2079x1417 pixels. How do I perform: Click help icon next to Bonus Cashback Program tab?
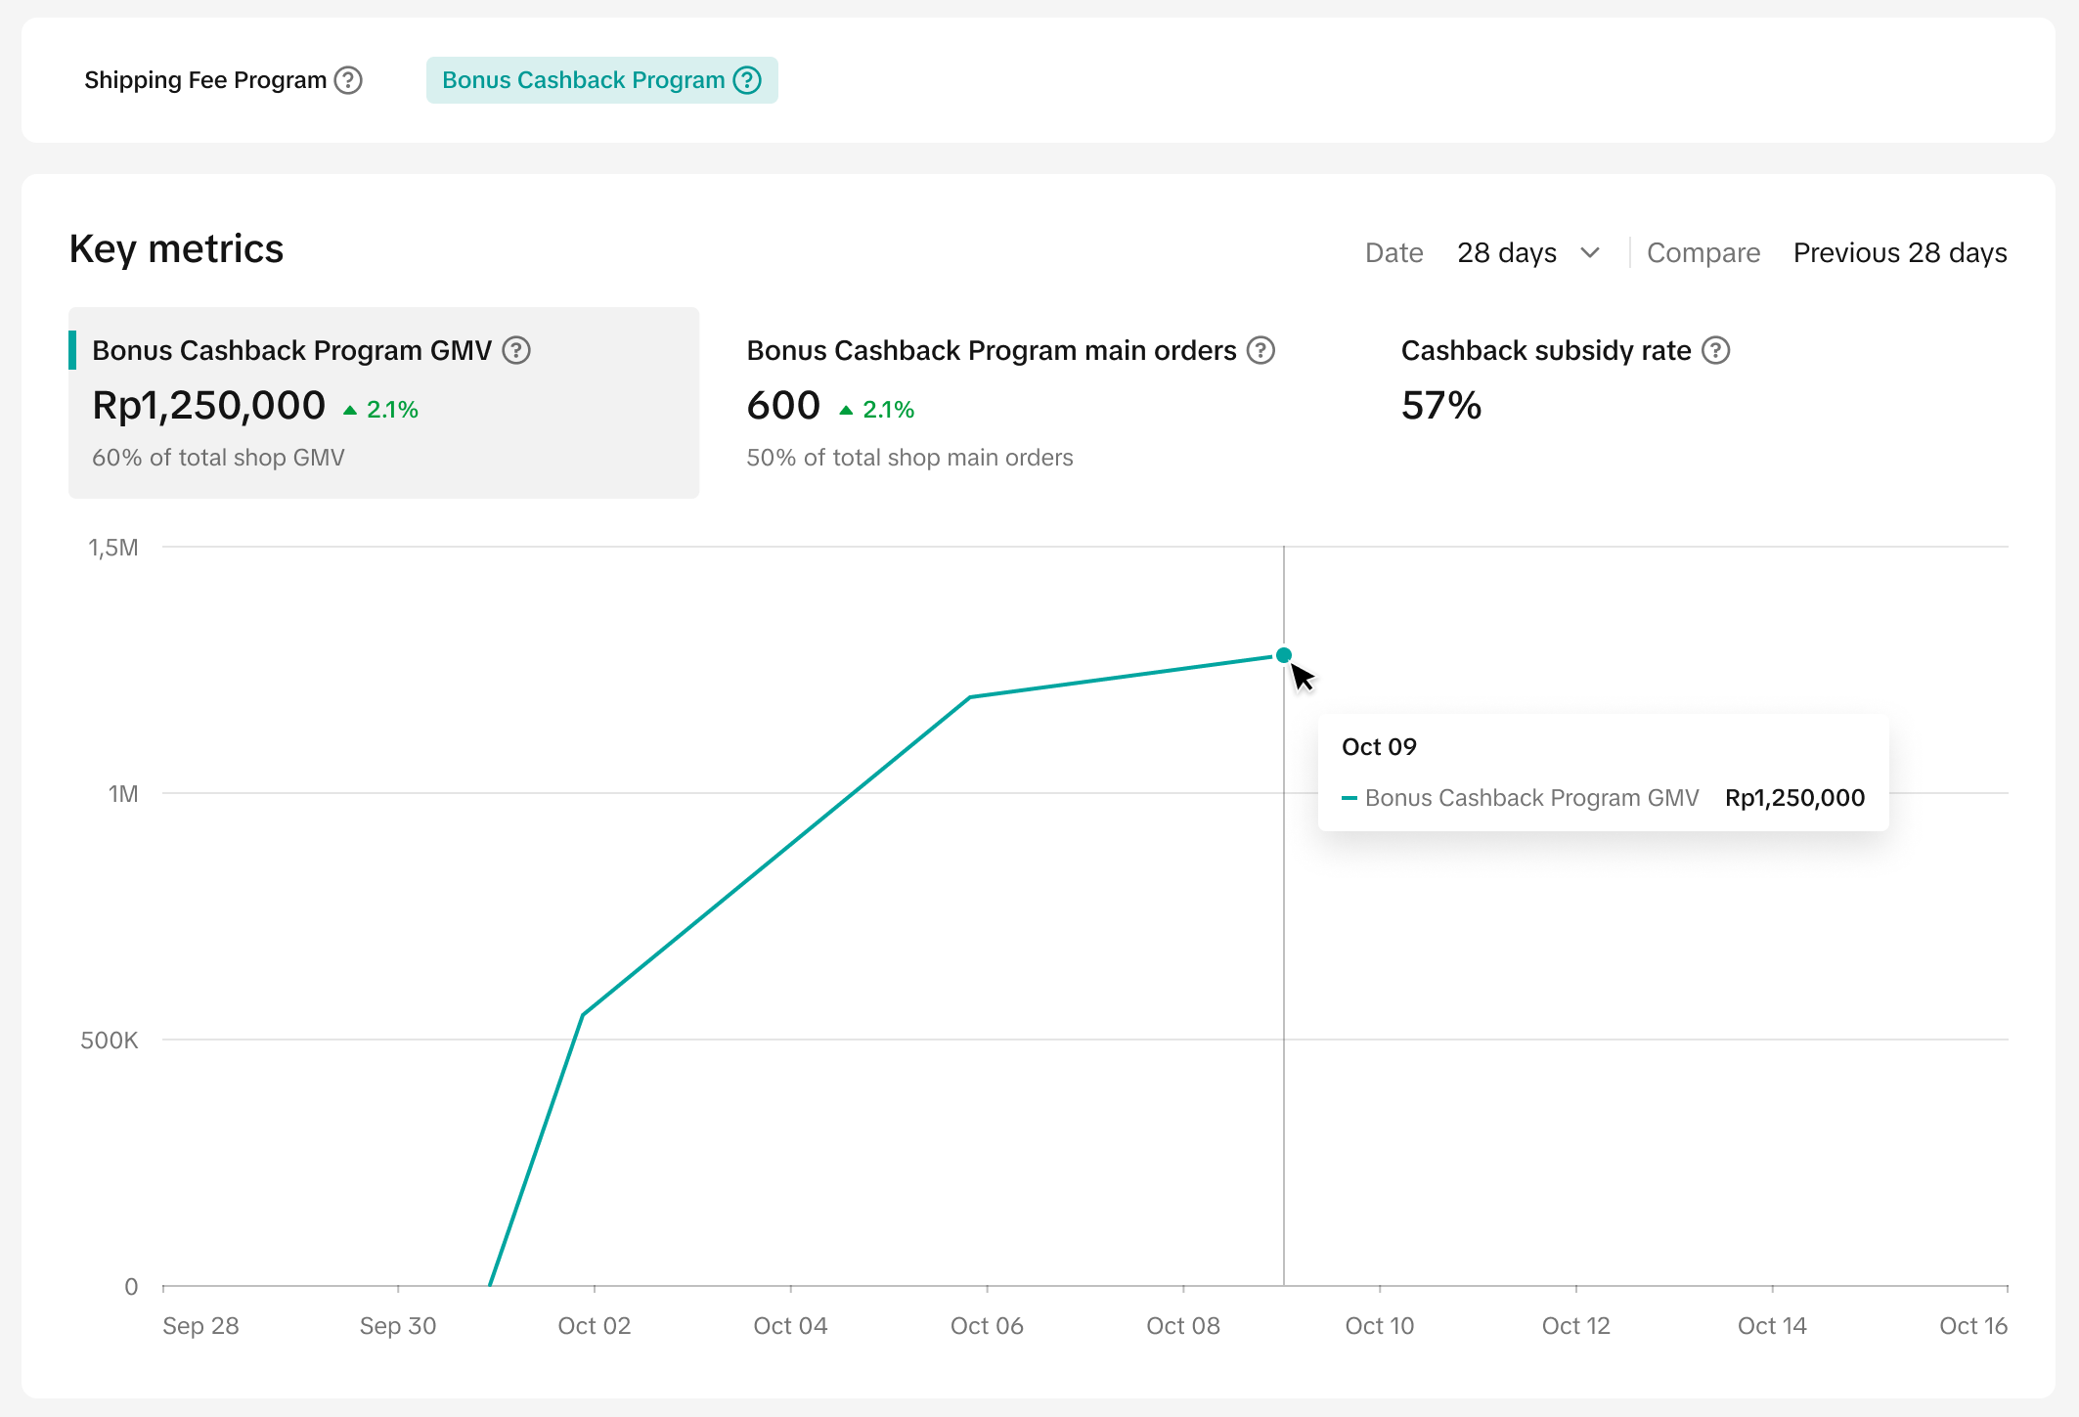pos(747,80)
